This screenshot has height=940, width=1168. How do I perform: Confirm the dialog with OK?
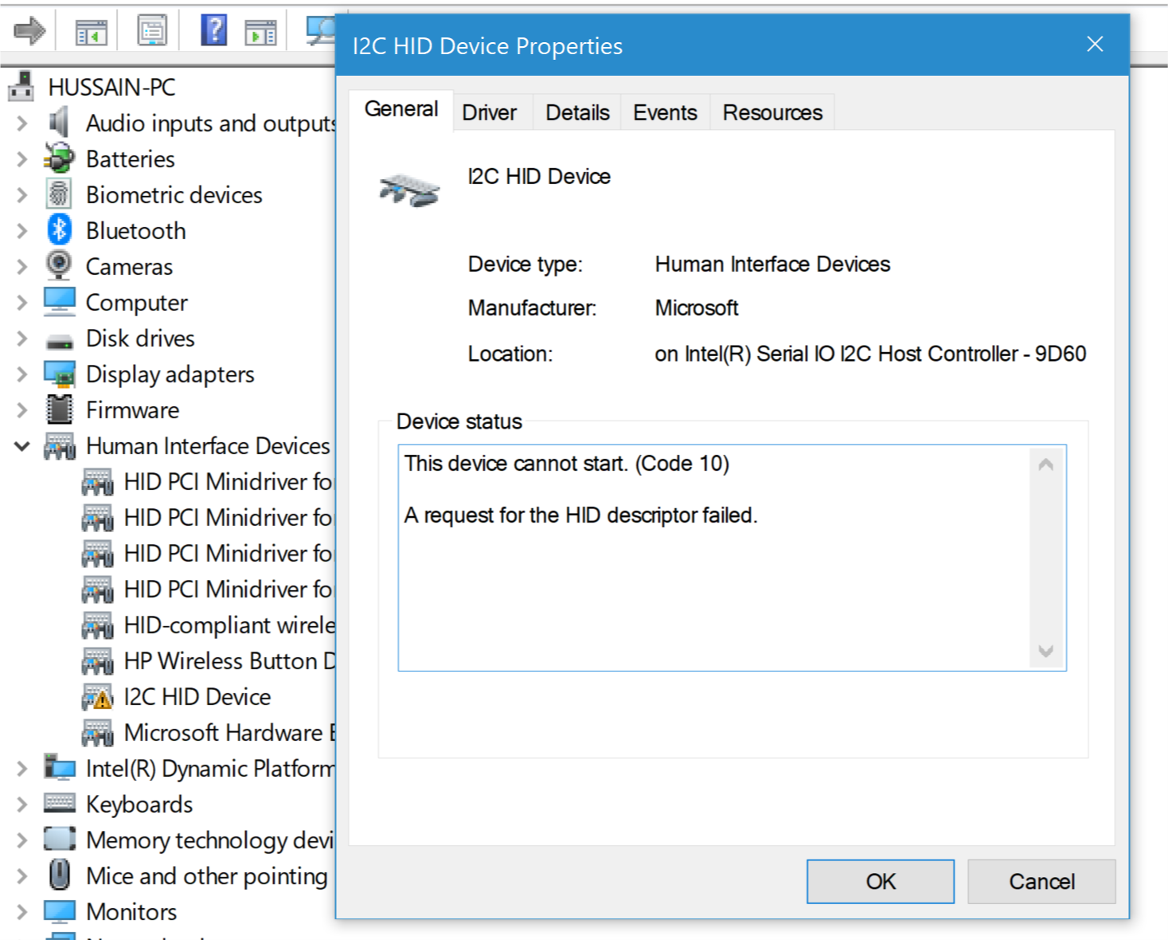pos(881,881)
